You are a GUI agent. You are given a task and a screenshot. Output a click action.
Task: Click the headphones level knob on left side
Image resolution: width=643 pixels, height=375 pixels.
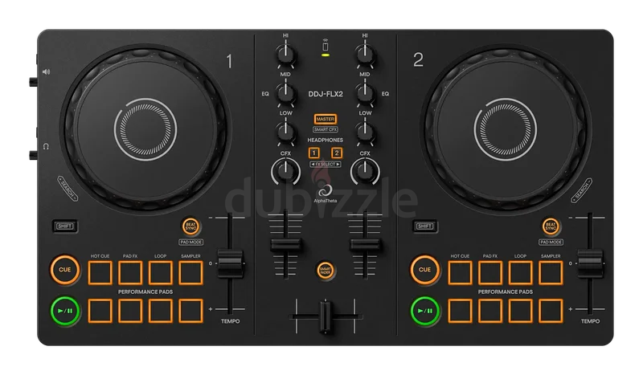click(33, 155)
